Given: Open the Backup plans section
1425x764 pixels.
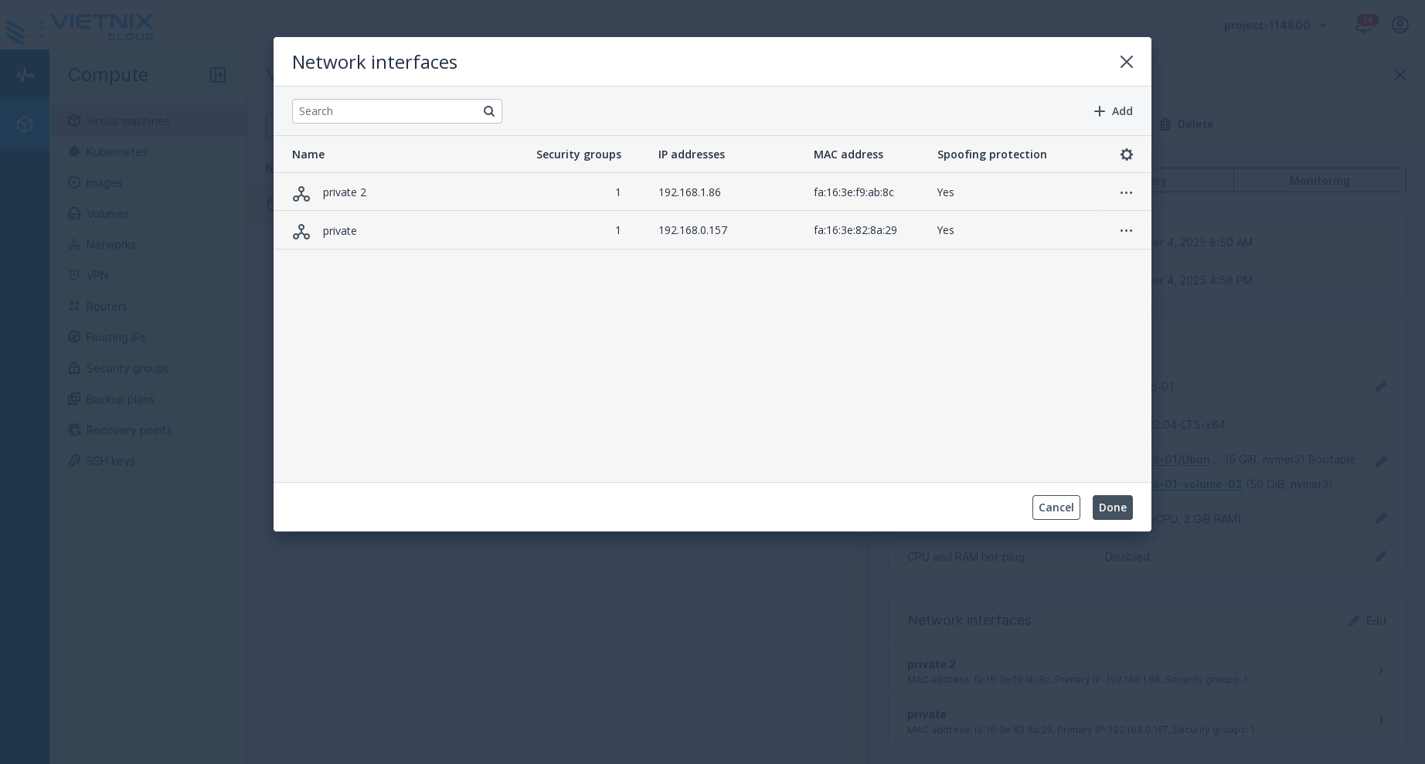Looking at the screenshot, I should tap(120, 399).
